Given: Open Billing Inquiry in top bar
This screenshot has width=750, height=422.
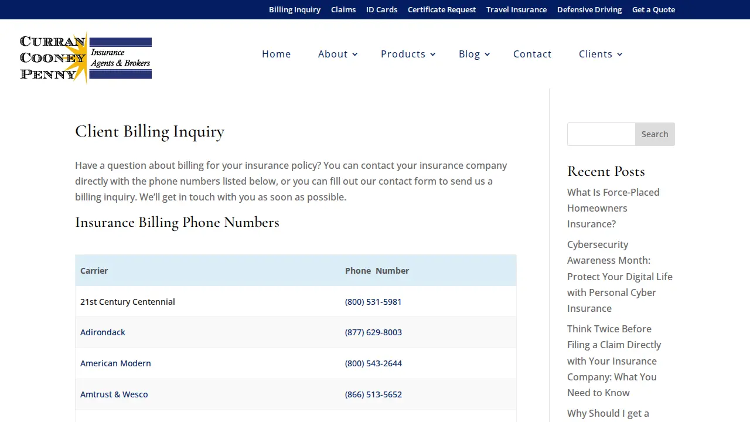Looking at the screenshot, I should 295,9.
